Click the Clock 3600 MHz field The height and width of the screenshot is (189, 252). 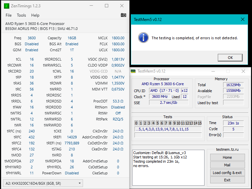point(160,96)
